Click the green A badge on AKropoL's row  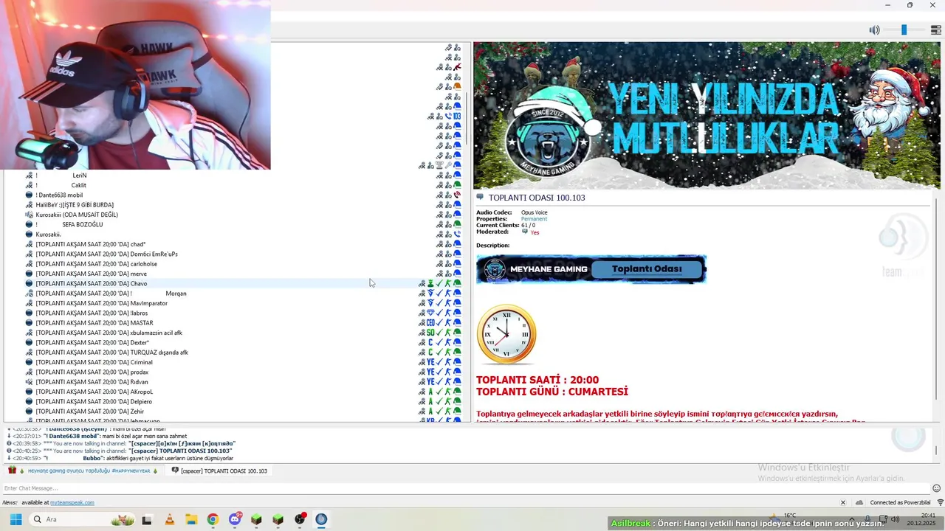(x=430, y=392)
